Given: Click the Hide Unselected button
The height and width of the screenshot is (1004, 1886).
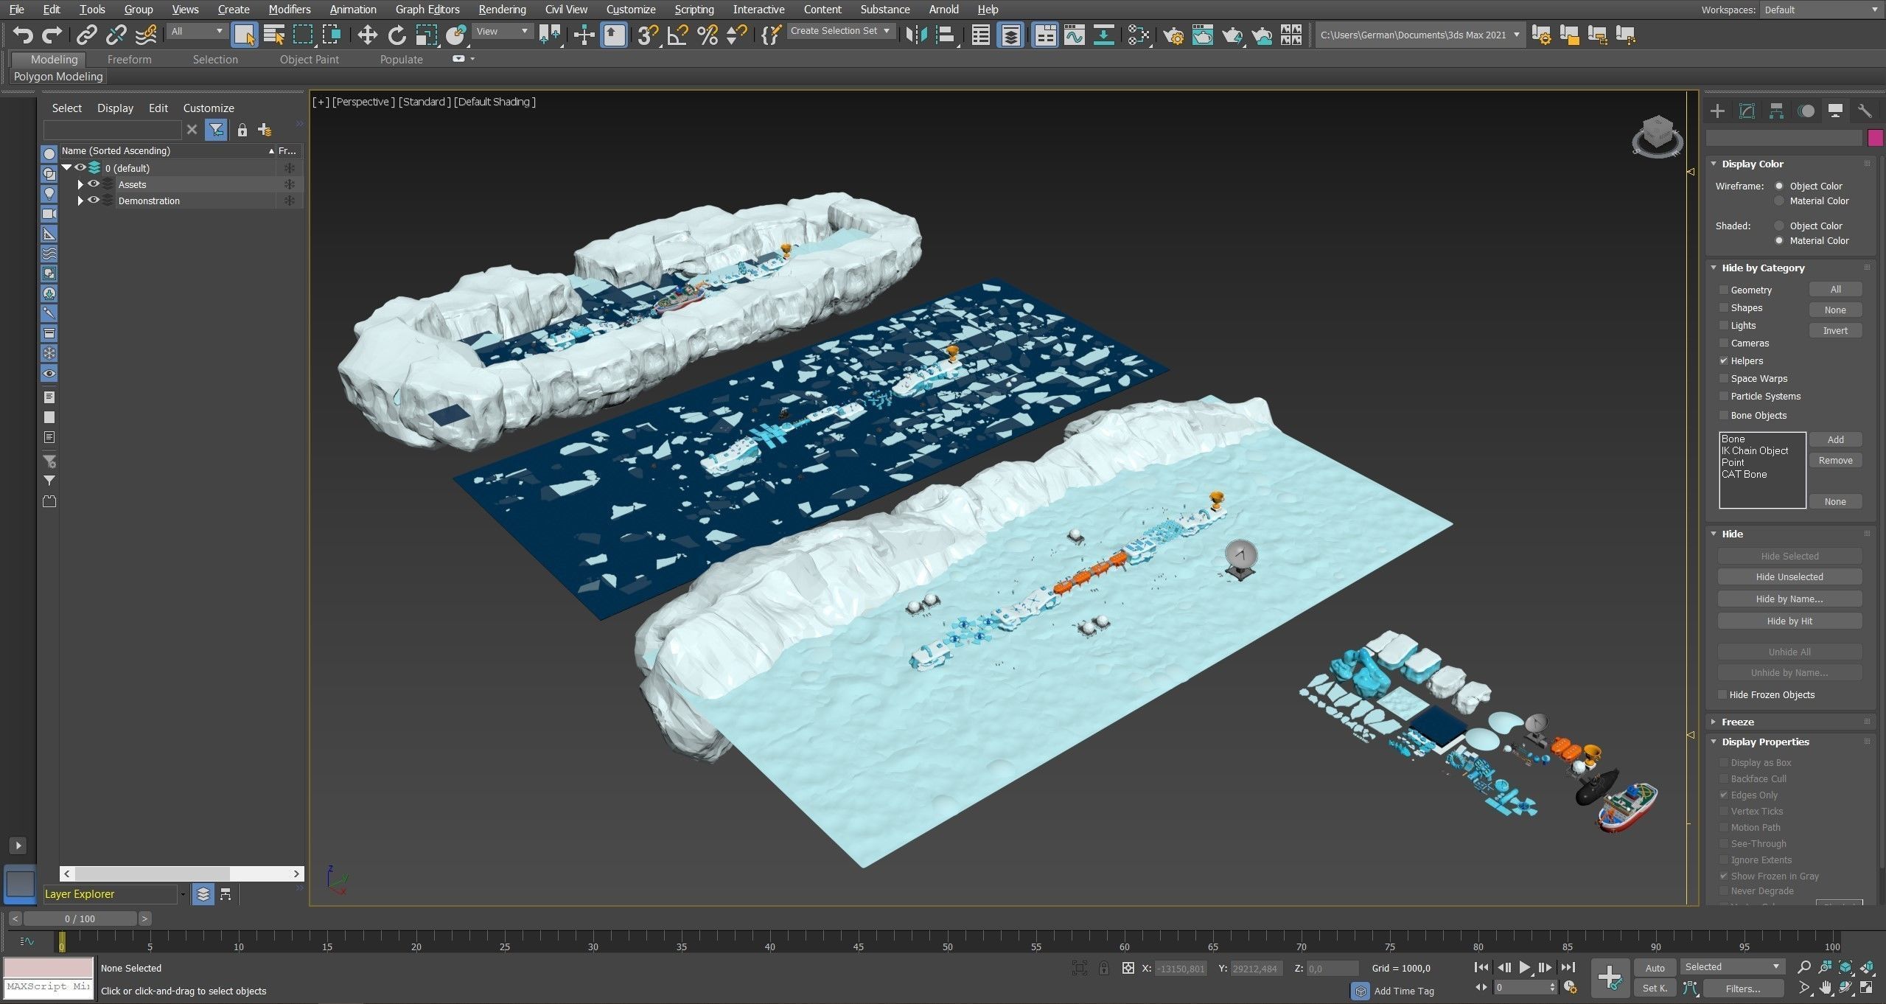Looking at the screenshot, I should click(1789, 576).
